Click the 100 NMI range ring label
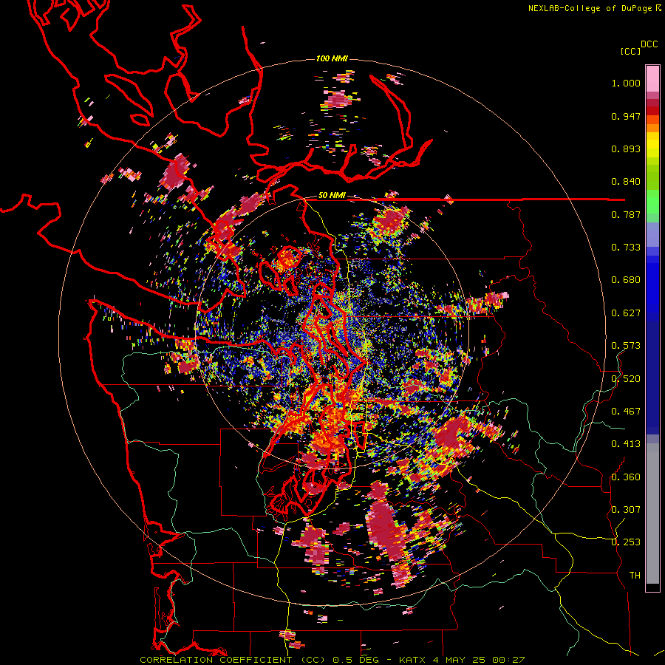The height and width of the screenshot is (665, 665). 332,58
